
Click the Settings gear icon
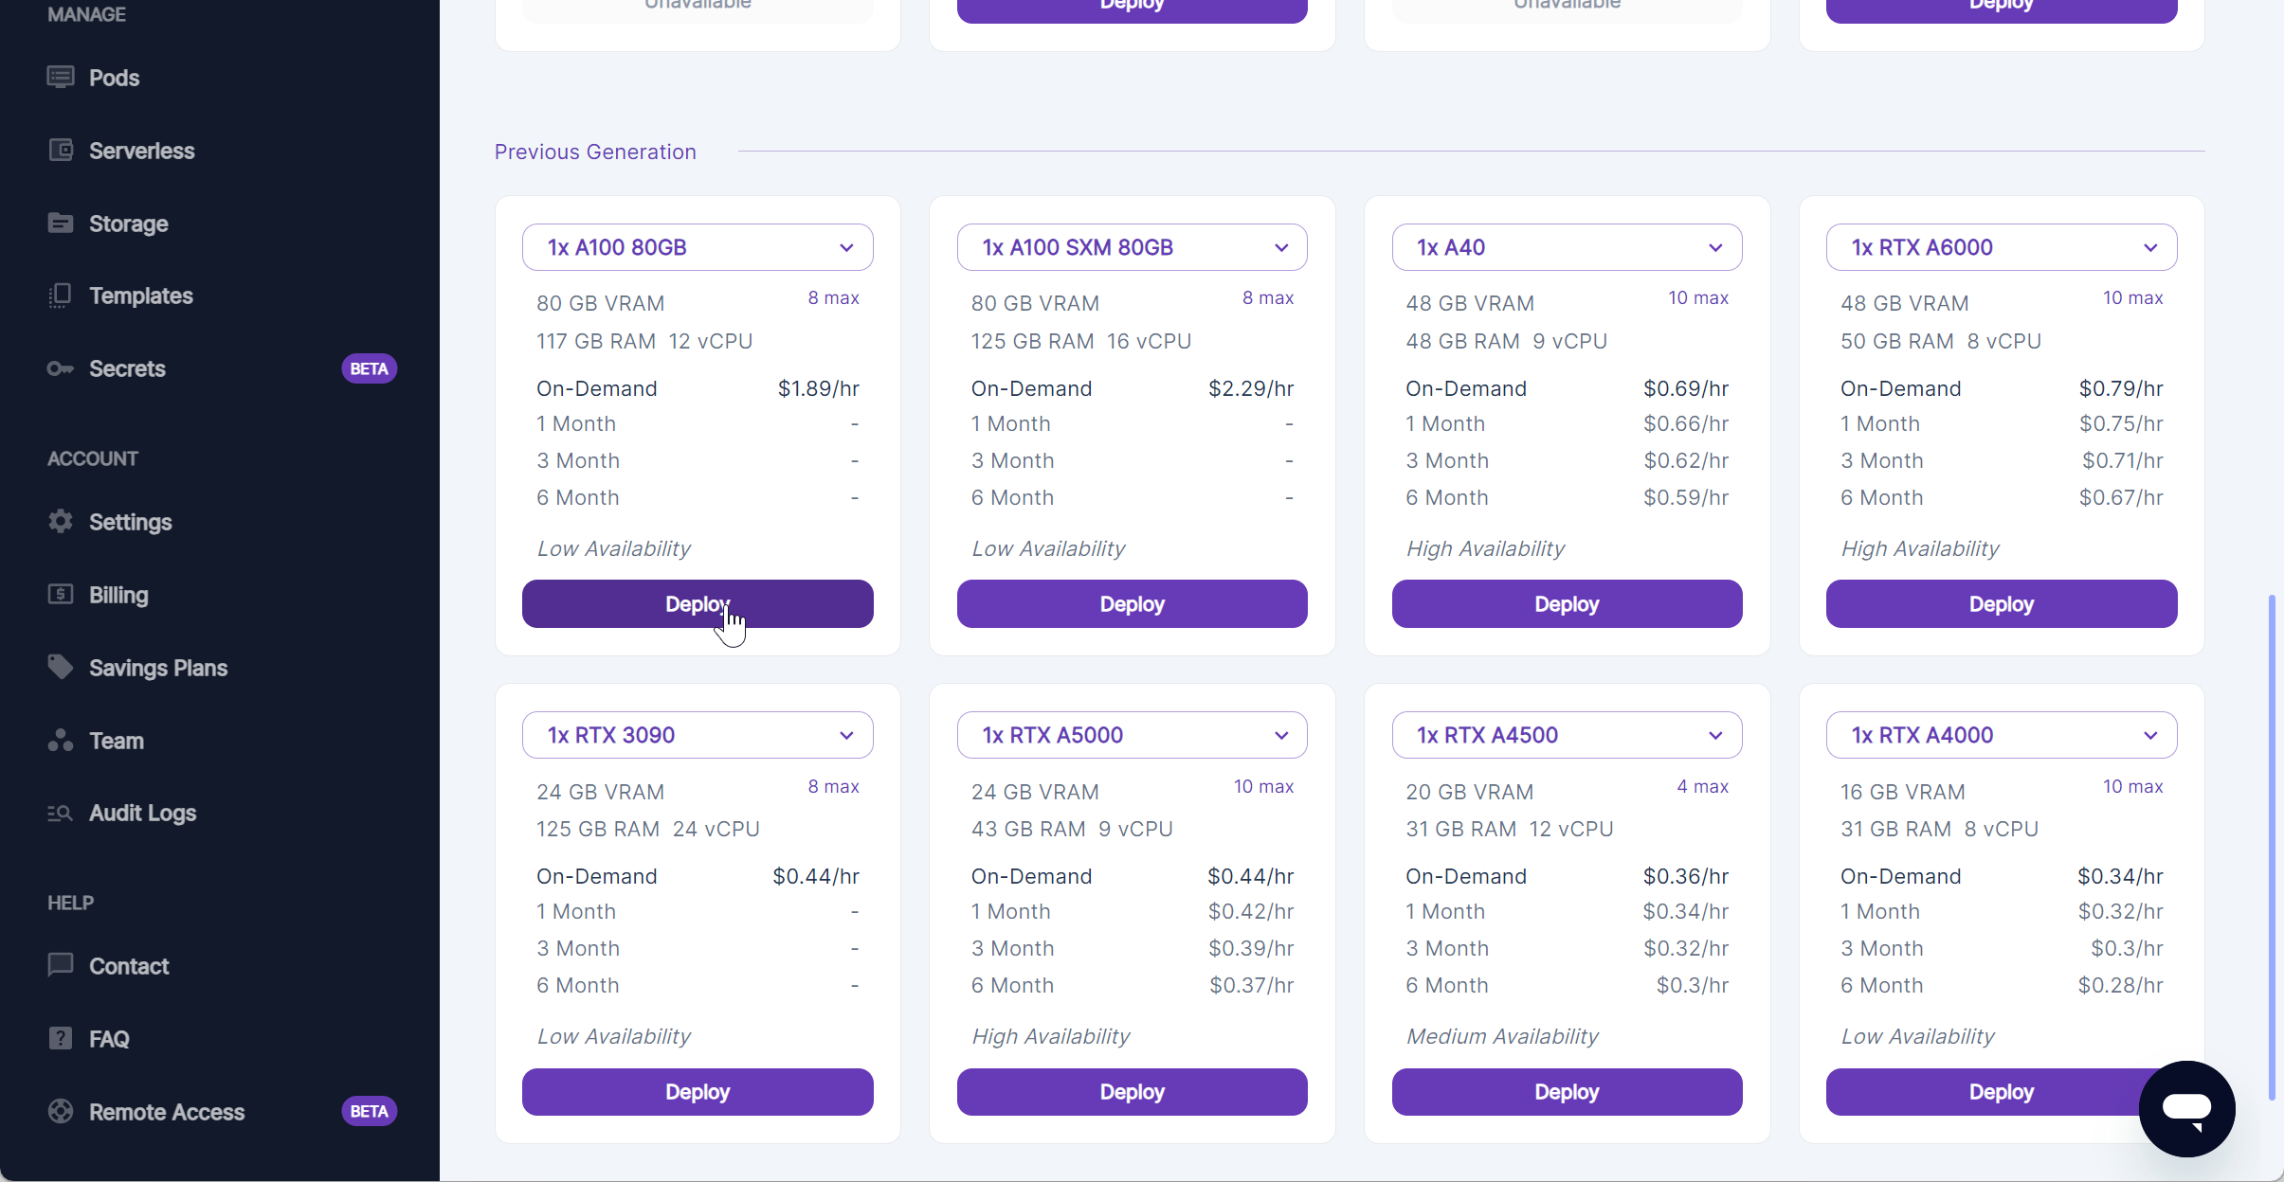(x=61, y=522)
